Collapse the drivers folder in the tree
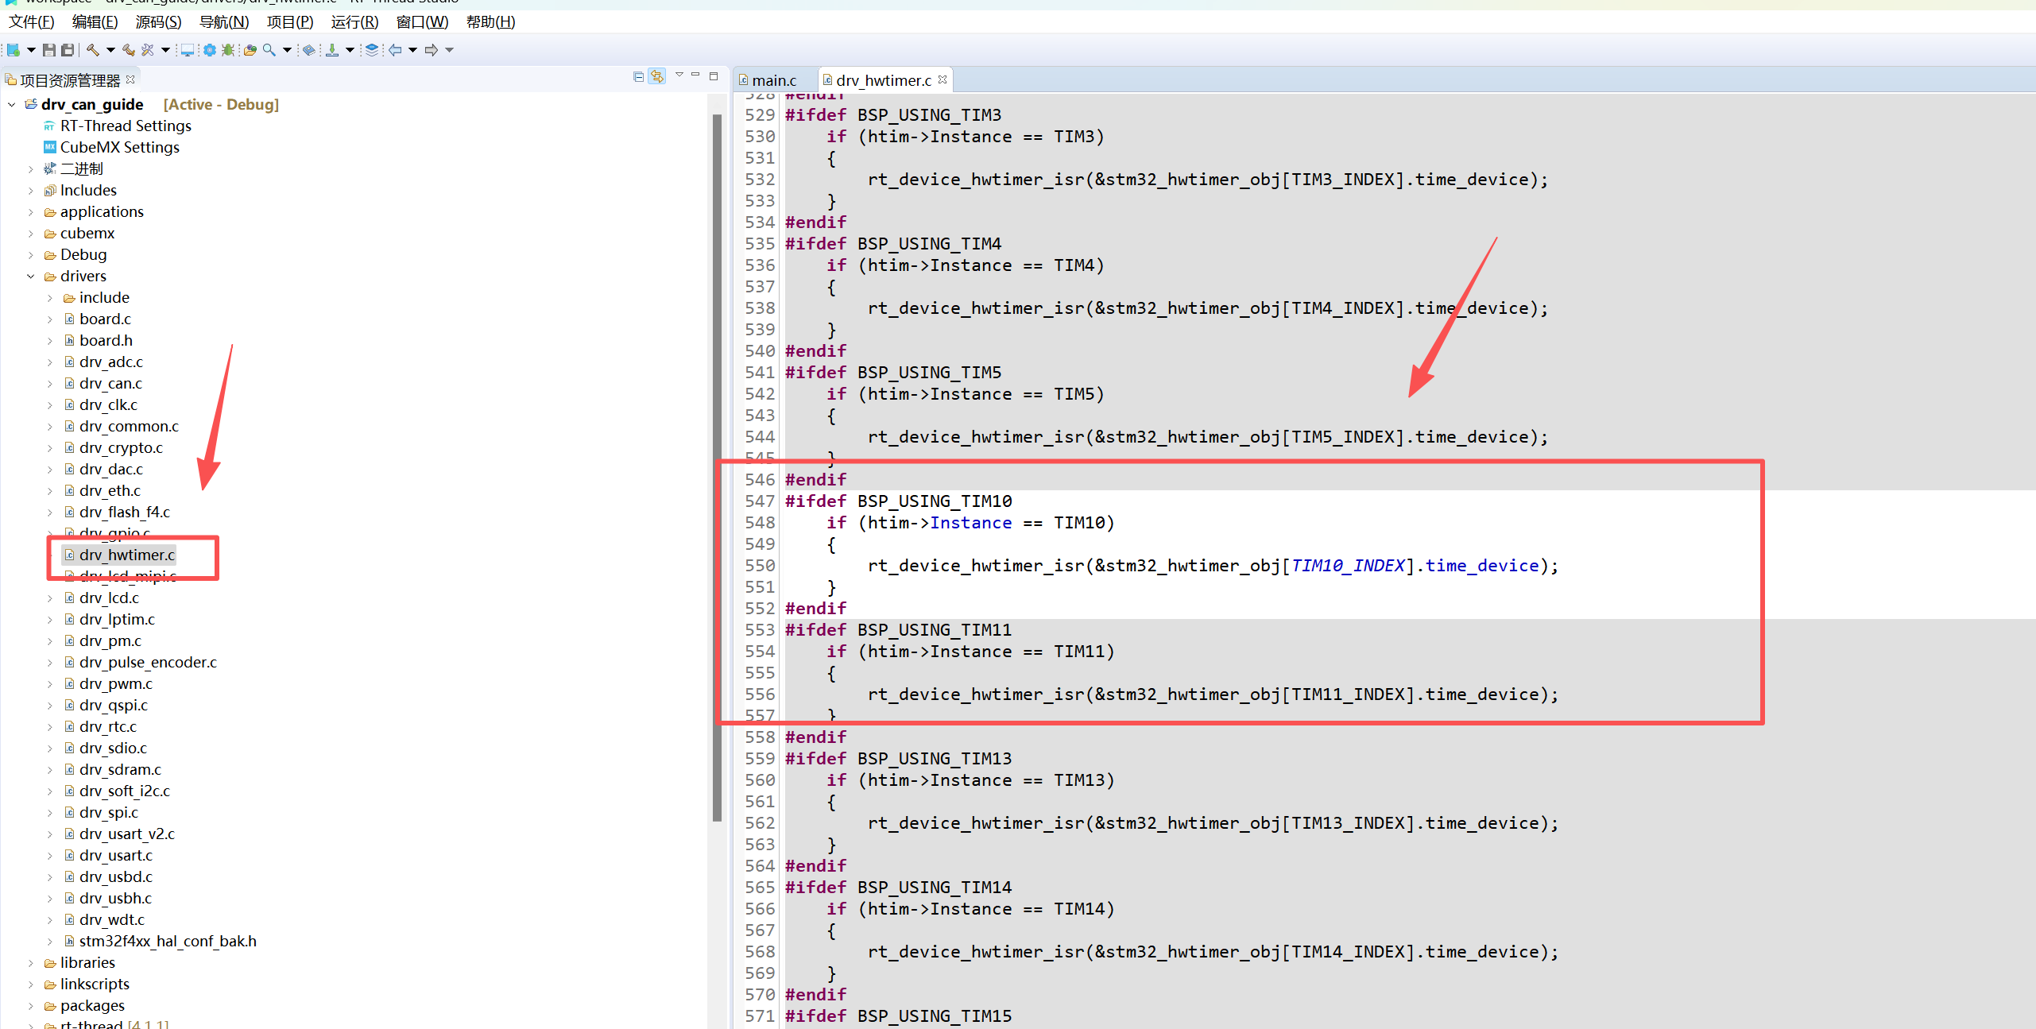 pyautogui.click(x=31, y=276)
